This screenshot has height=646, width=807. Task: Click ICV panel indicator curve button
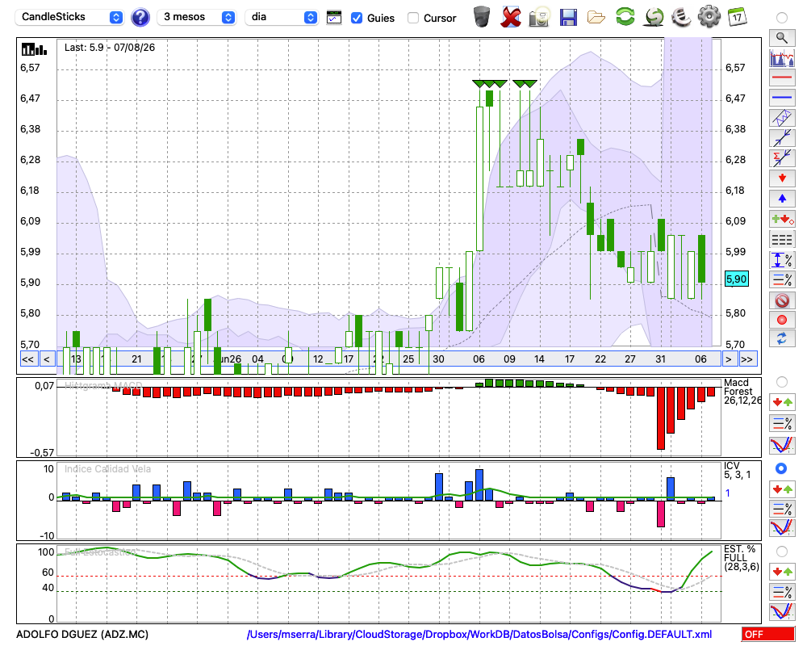coord(782,528)
